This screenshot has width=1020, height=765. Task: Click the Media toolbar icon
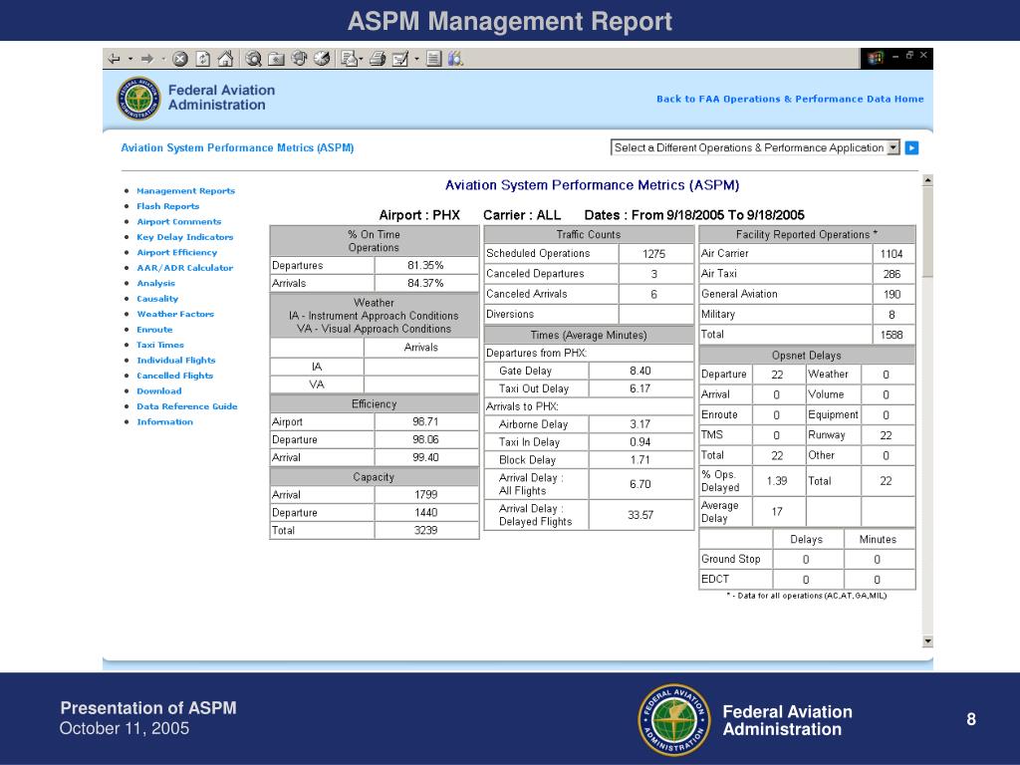click(x=299, y=59)
